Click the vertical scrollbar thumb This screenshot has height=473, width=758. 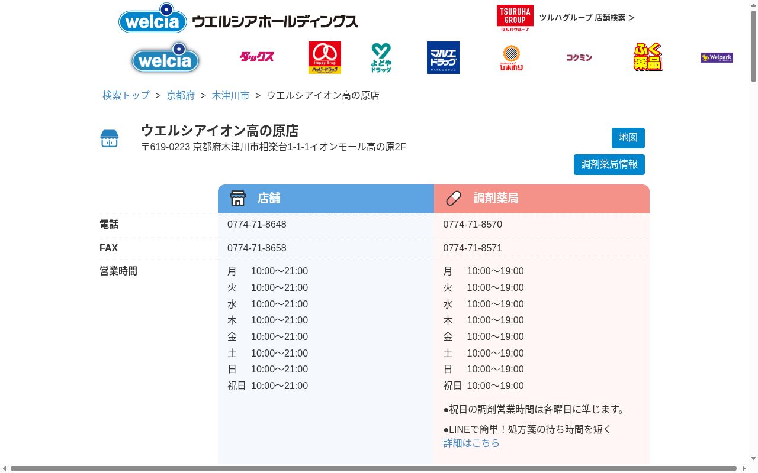pos(753,46)
